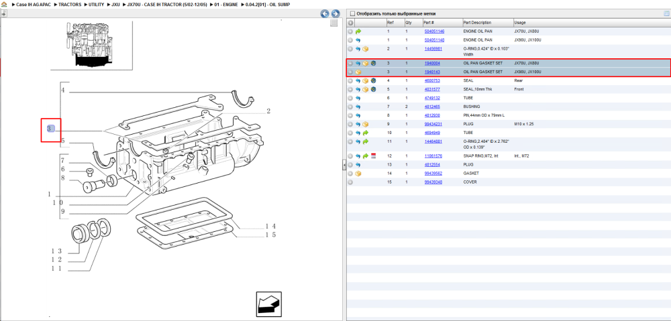671x321 pixels.
Task: Open part number 4600753 link
Action: (431, 81)
